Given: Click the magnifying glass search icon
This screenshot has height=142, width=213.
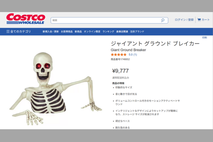Looking at the screenshot, I should coord(163,20).
